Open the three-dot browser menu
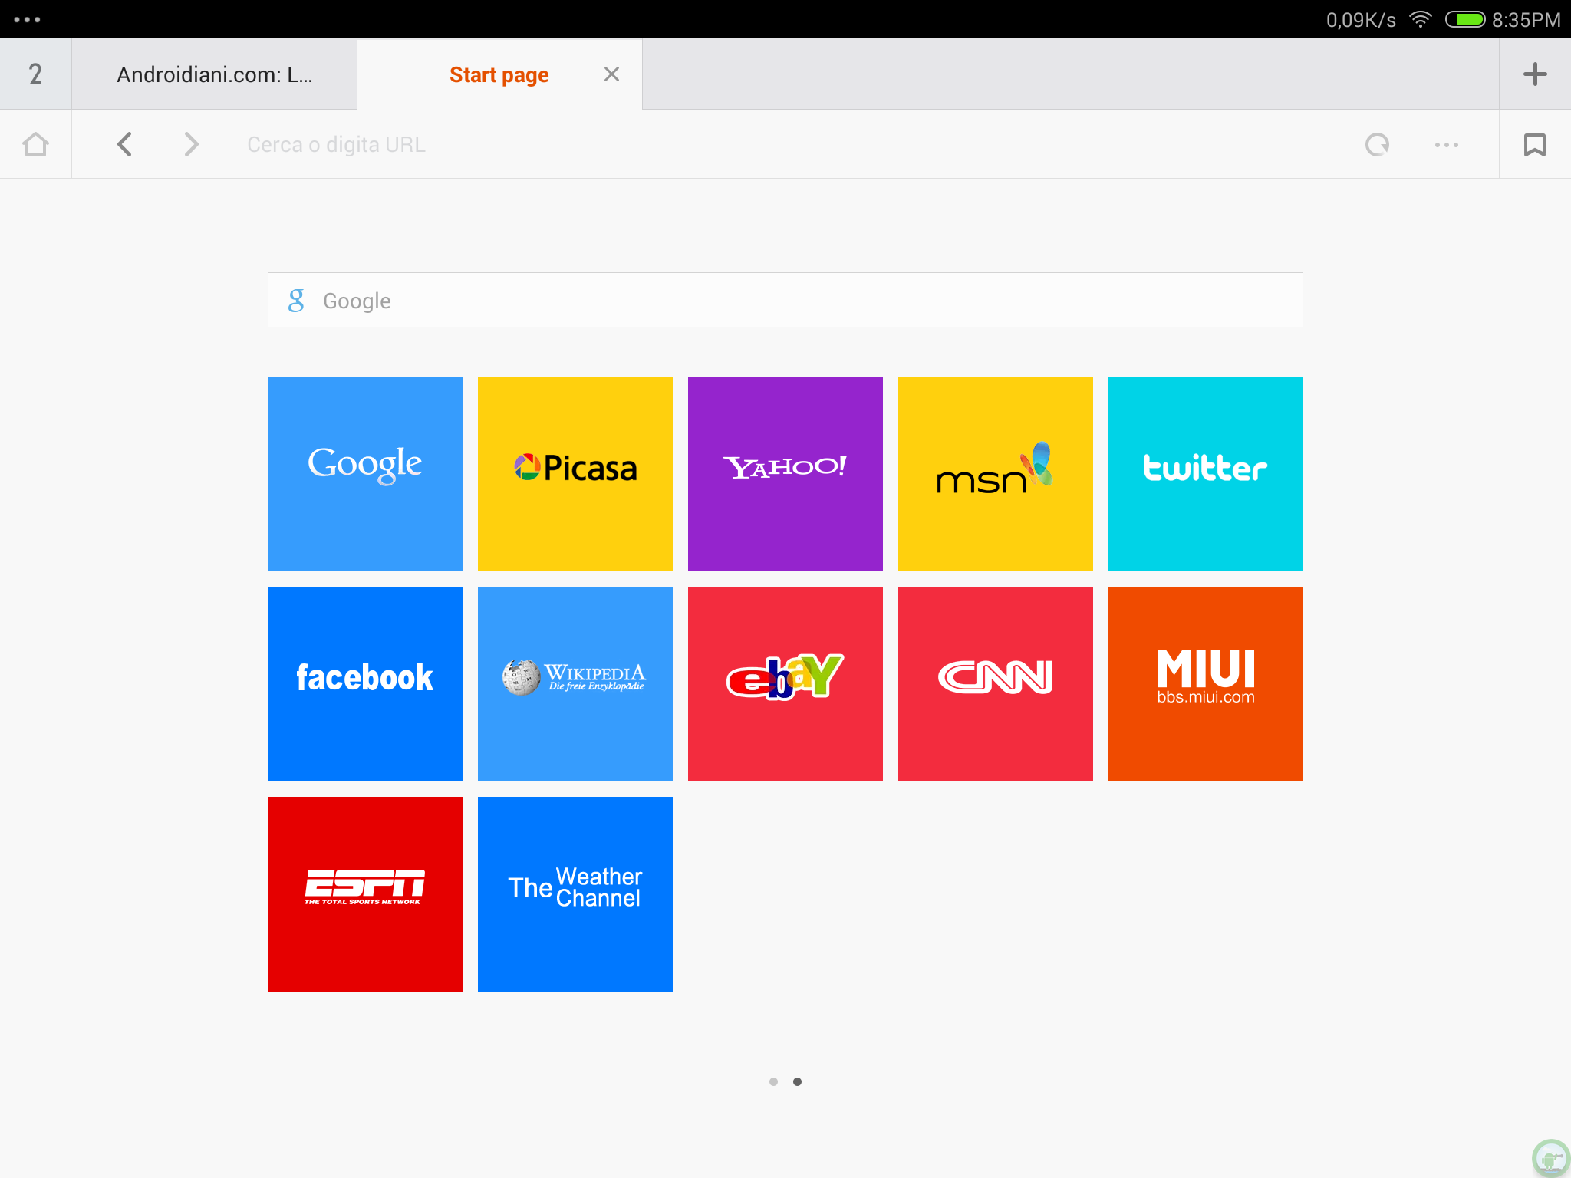 pyautogui.click(x=1447, y=144)
